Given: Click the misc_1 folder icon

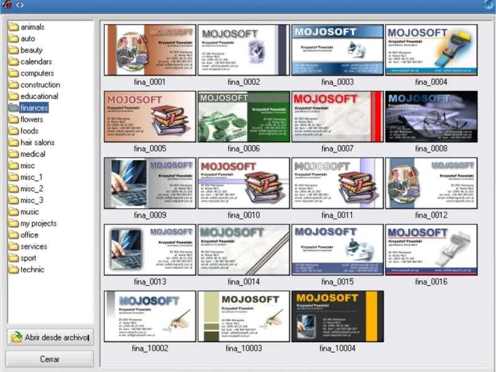Looking at the screenshot, I should click(14, 177).
